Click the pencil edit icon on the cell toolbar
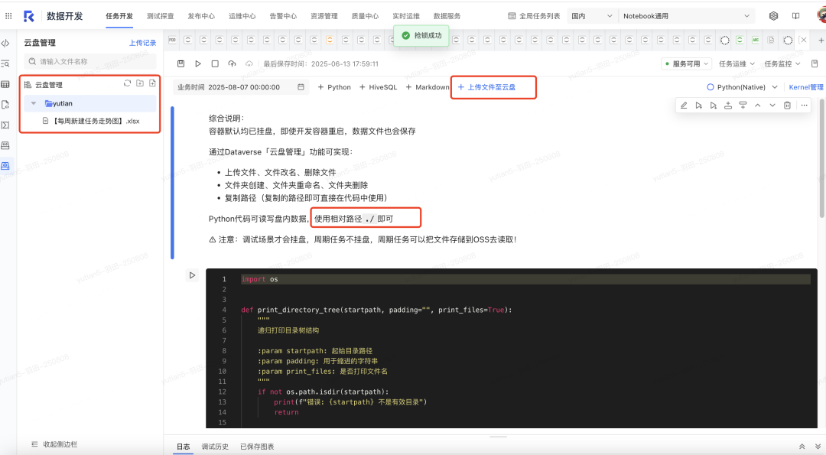The width and height of the screenshot is (826, 455). (684, 106)
